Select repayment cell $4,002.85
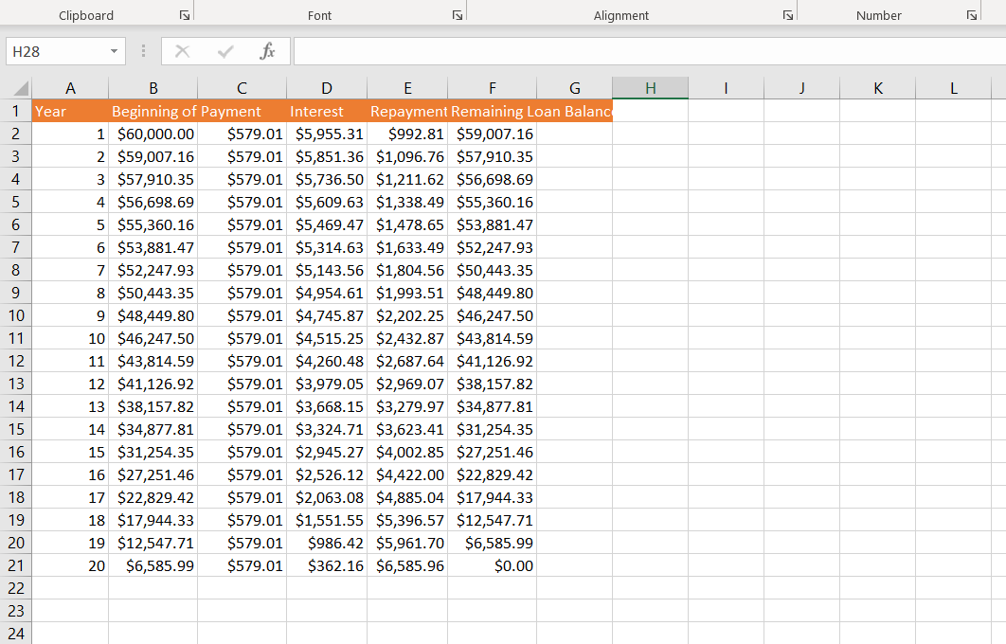This screenshot has width=1006, height=644. [407, 452]
